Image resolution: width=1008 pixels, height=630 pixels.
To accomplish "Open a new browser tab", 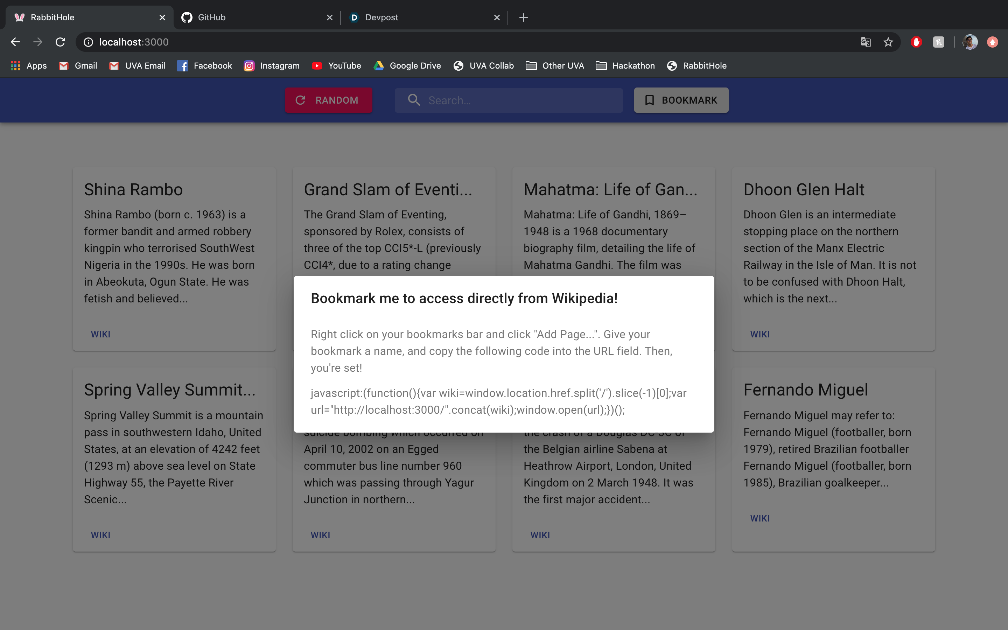I will point(524,17).
